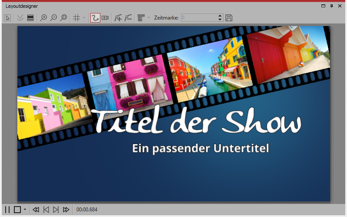347x217 pixels.
Task: Step to the next frame
Action: pyautogui.click(x=56, y=210)
